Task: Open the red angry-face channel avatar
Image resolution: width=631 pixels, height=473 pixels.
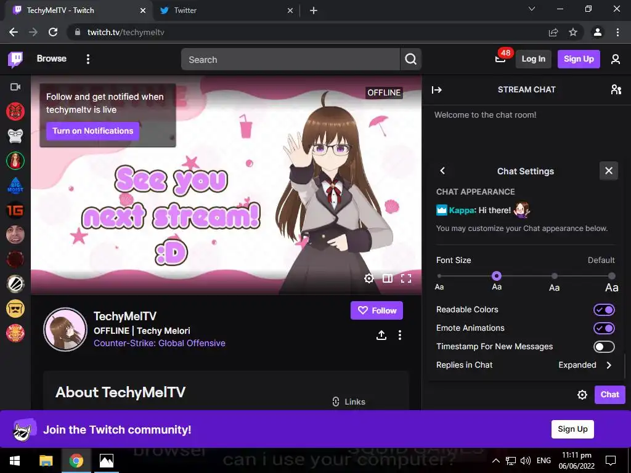Action: point(15,111)
